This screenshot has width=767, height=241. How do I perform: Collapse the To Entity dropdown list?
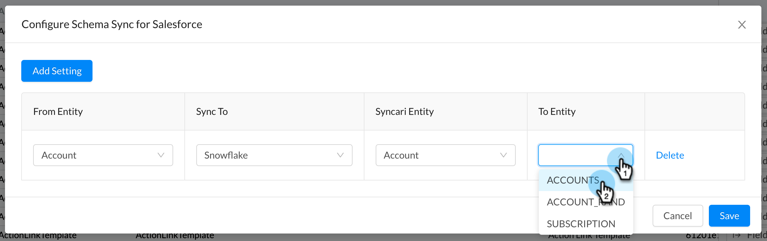(621, 155)
